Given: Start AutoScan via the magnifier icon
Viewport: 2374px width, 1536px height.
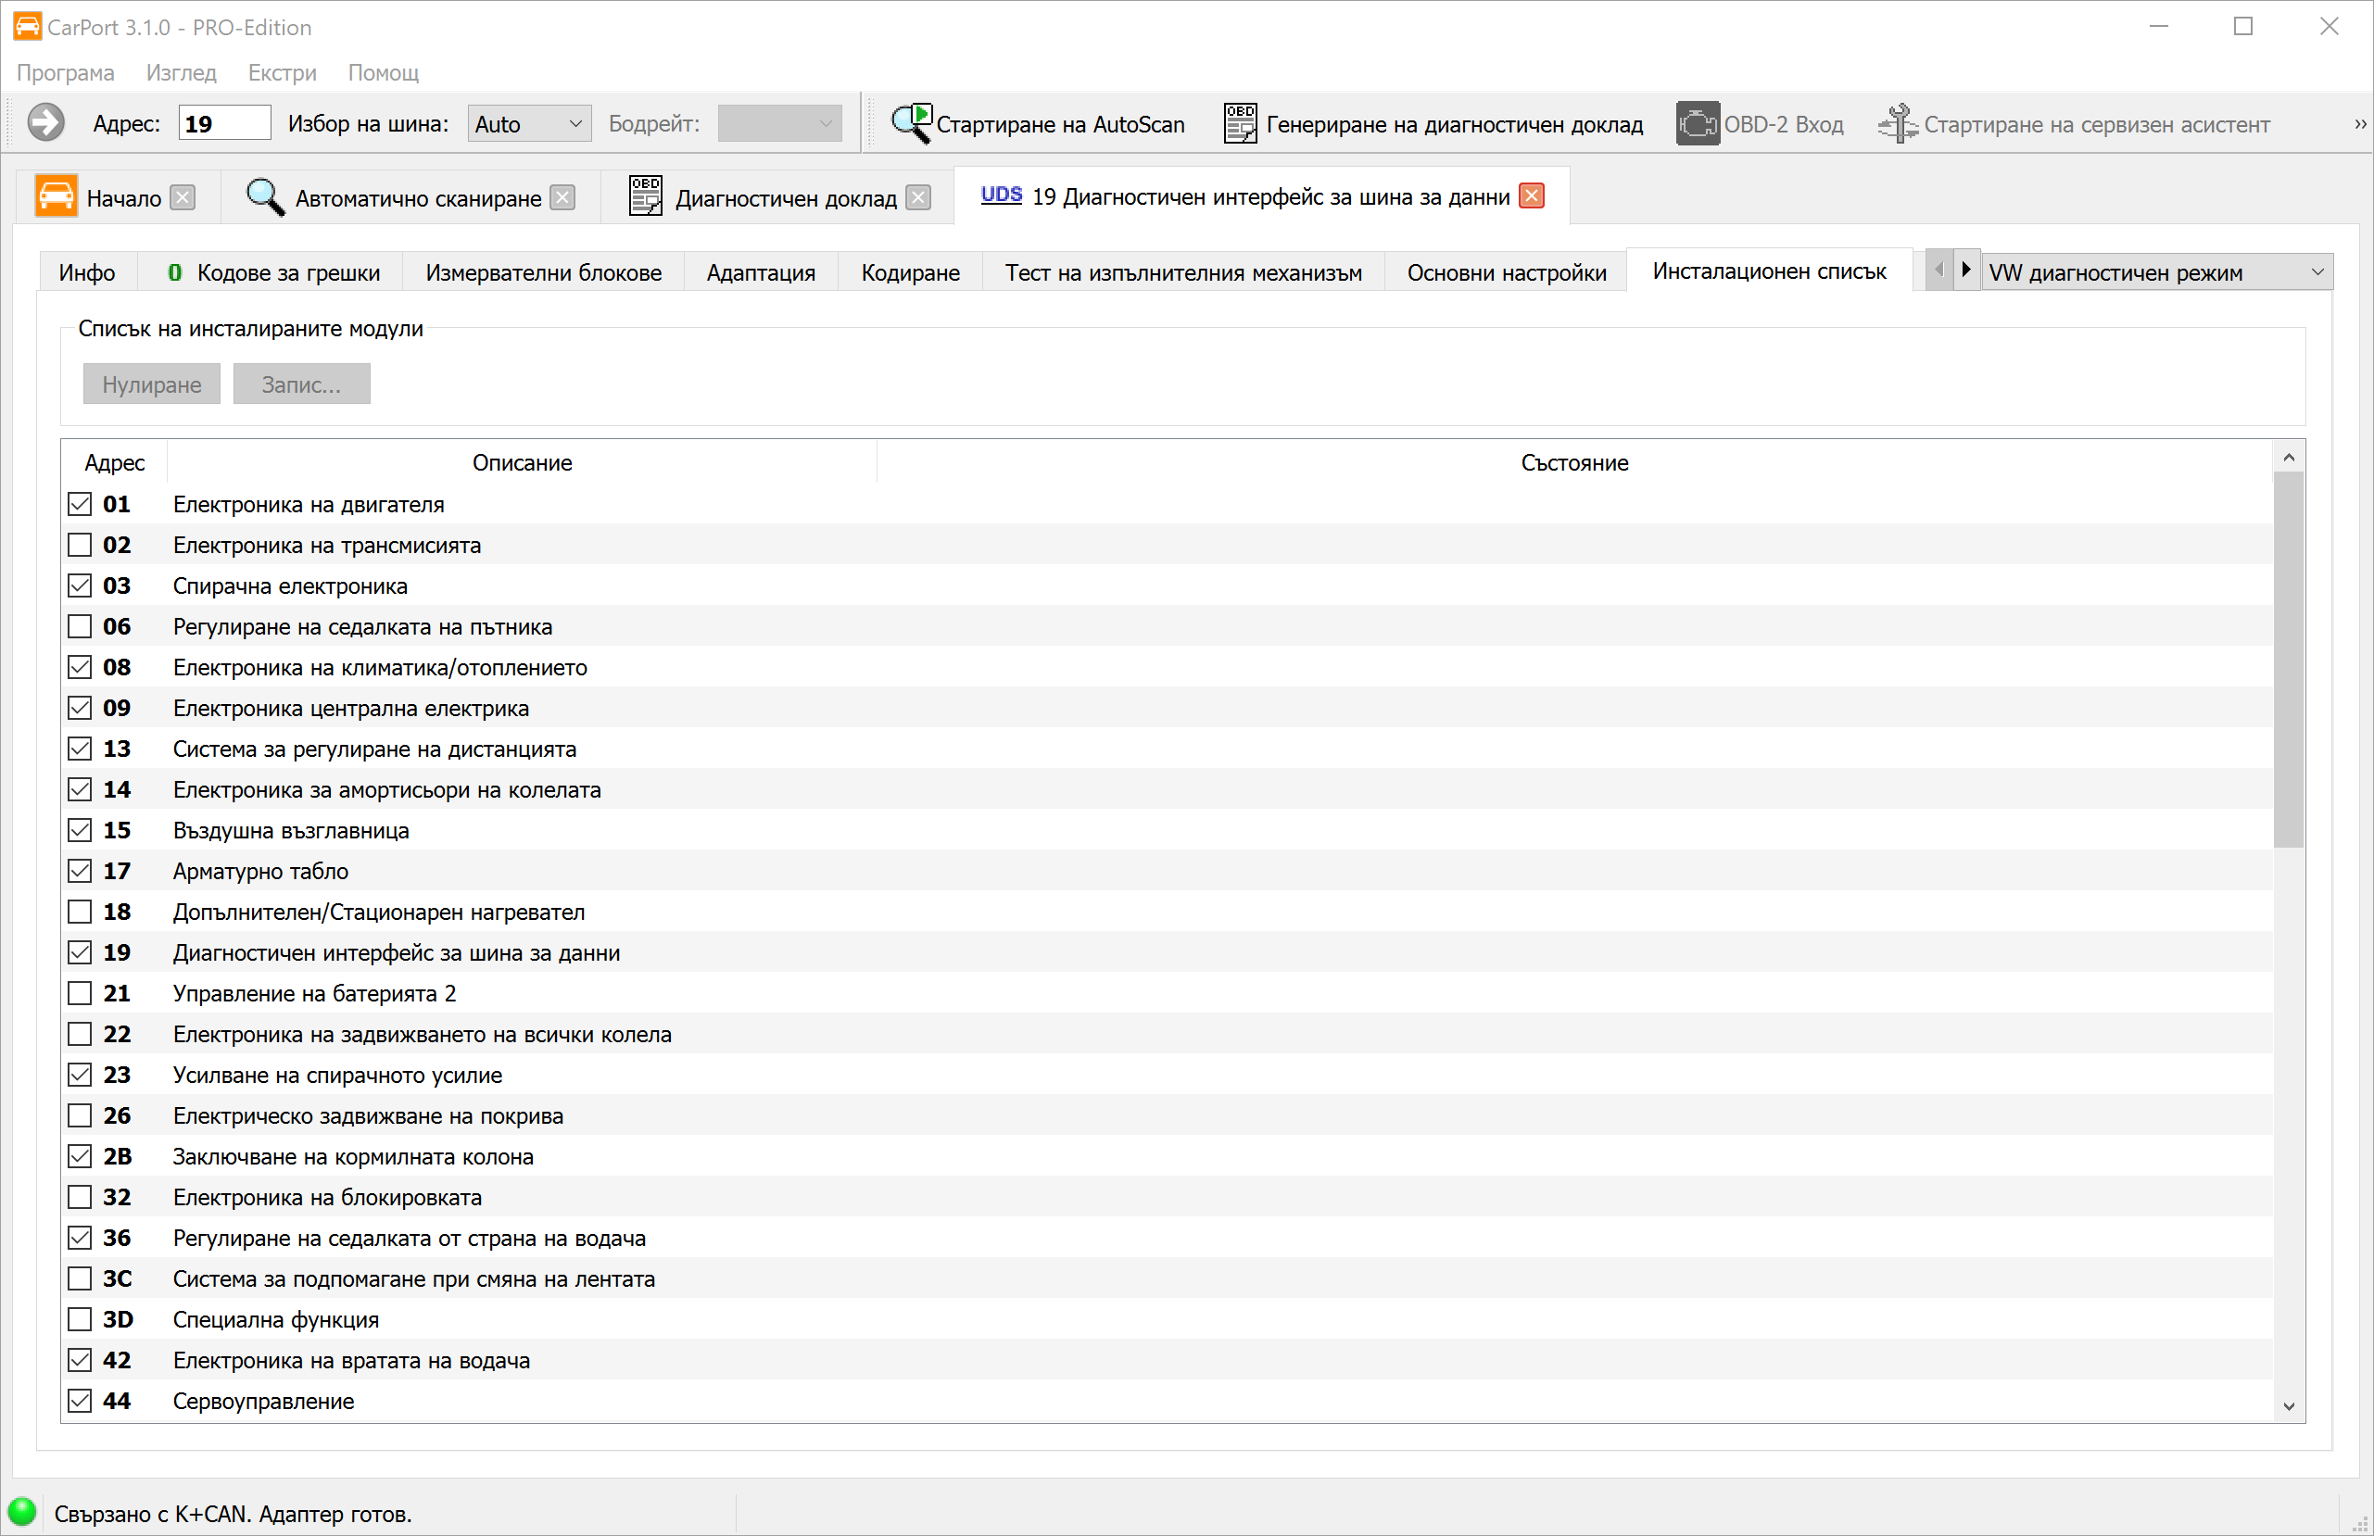Looking at the screenshot, I should pyautogui.click(x=911, y=124).
